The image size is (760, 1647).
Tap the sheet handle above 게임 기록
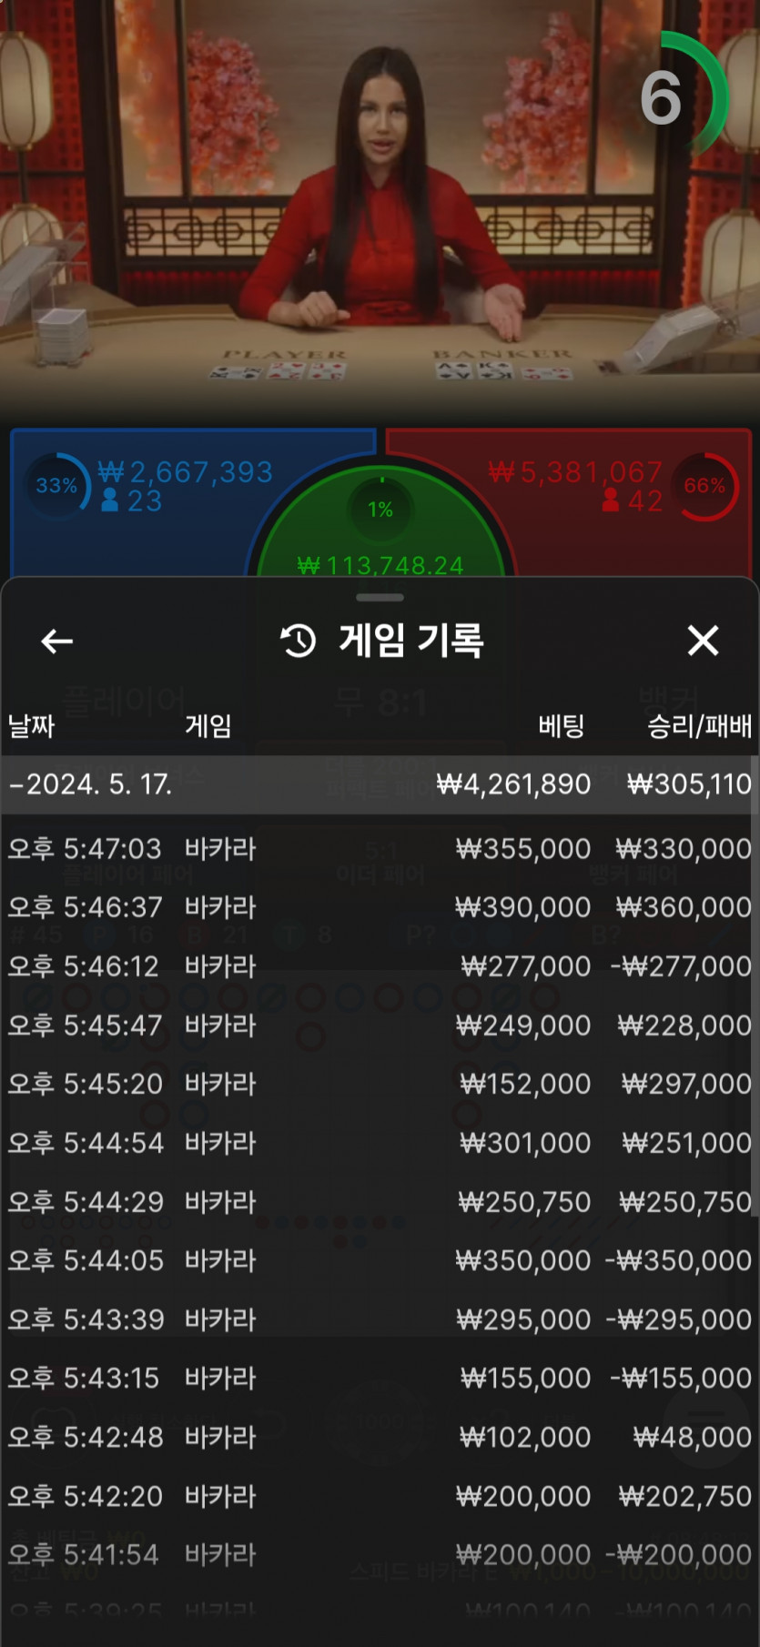pyautogui.click(x=380, y=598)
